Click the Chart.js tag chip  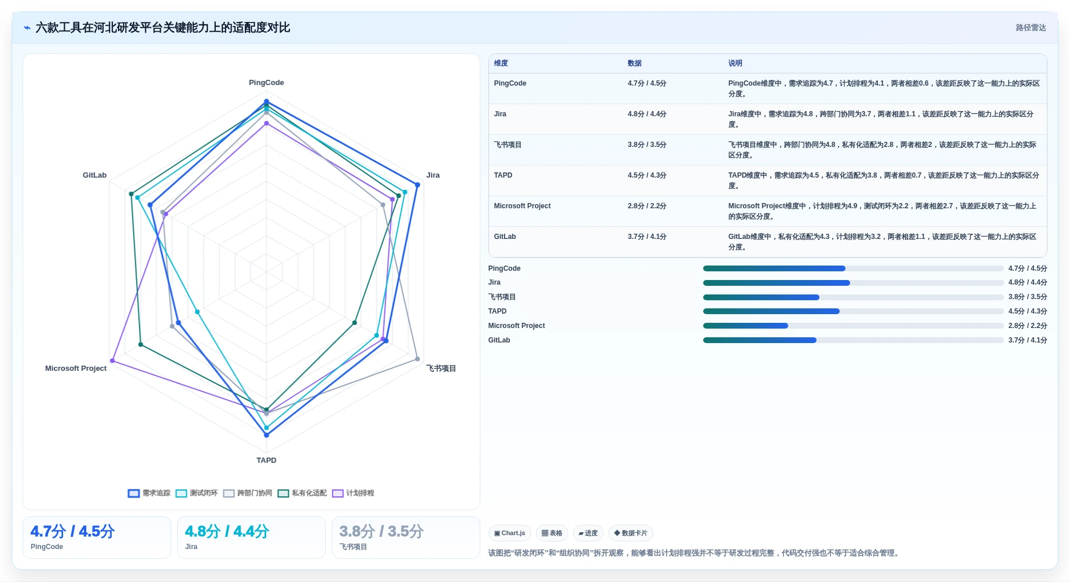click(x=509, y=533)
